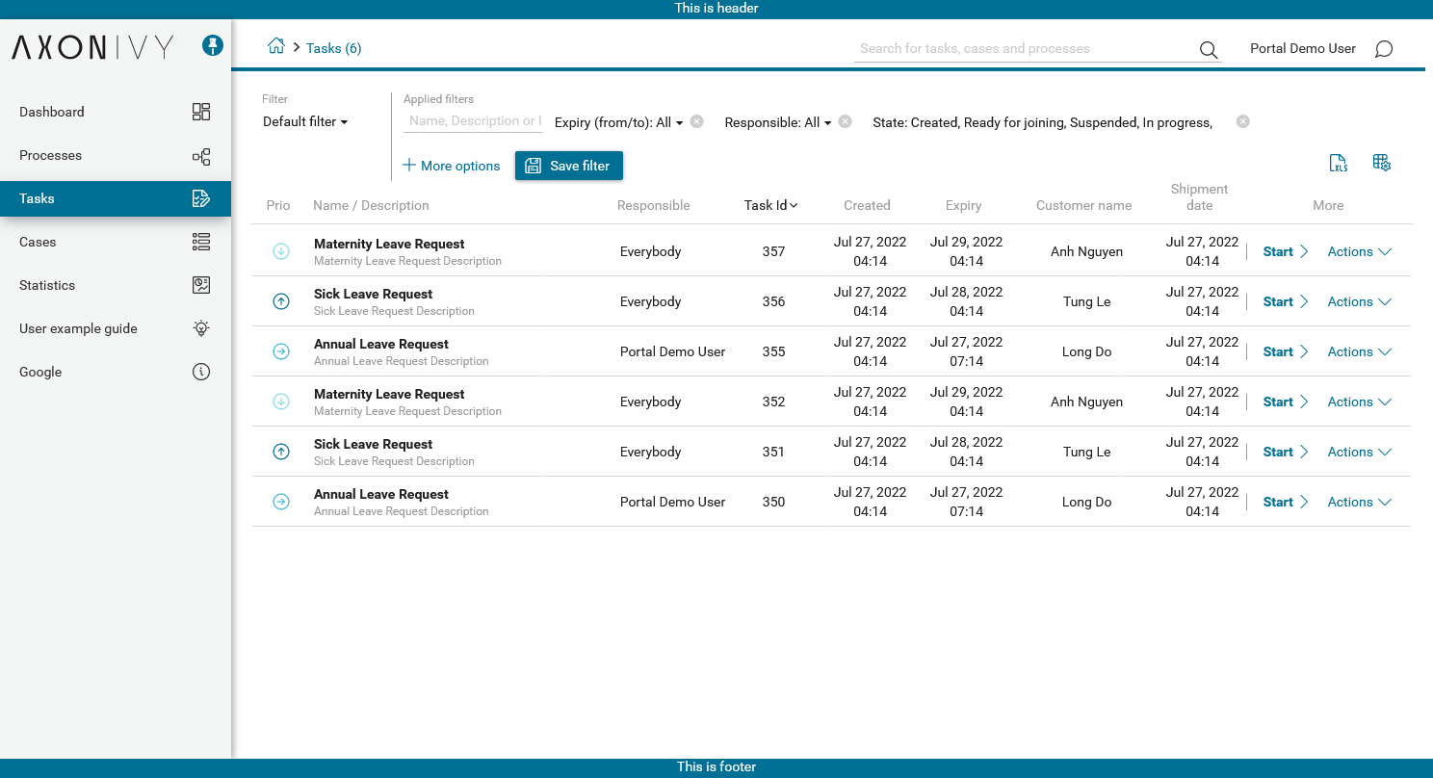Viewport: 1433px width, 778px height.
Task: Open Google menu item
Action: coord(116,372)
